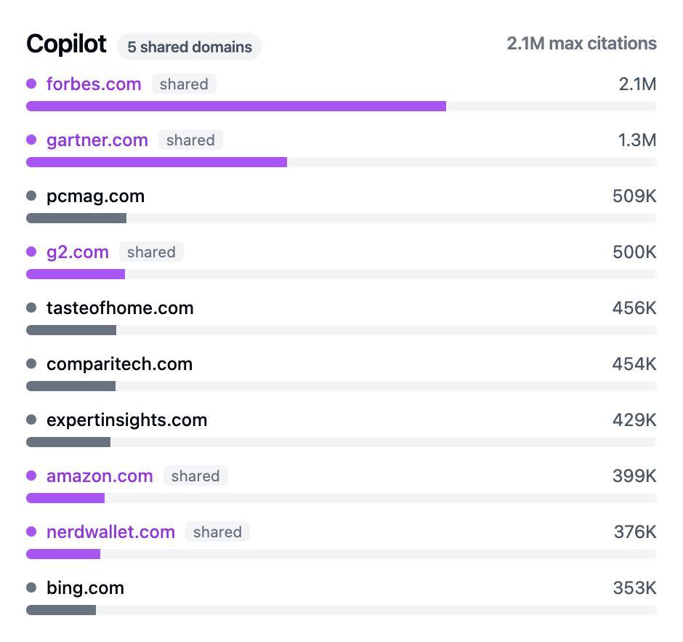Click the purple dot beside forbes.com
This screenshot has width=683, height=642.
pyautogui.click(x=31, y=84)
